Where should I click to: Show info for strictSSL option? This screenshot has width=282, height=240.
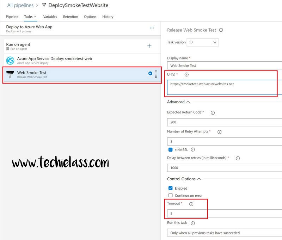192,149
